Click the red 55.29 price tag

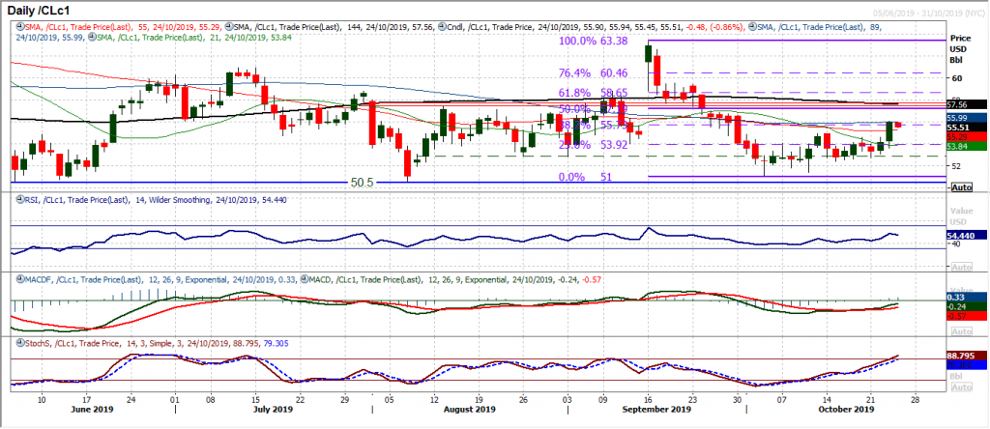point(968,136)
